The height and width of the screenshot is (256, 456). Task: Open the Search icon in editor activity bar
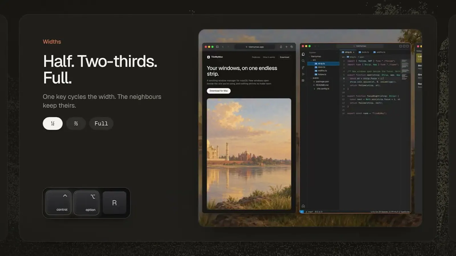pyautogui.click(x=303, y=61)
